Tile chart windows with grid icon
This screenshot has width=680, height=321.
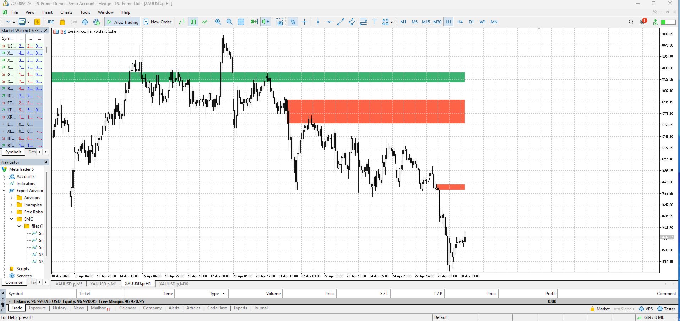pyautogui.click(x=241, y=22)
